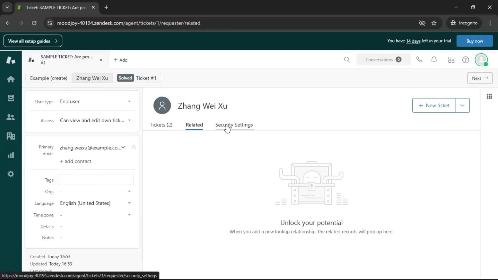Screen dimensions: 498x280
Task: Expand the New ticket dropdown arrow
Action: pos(462,106)
